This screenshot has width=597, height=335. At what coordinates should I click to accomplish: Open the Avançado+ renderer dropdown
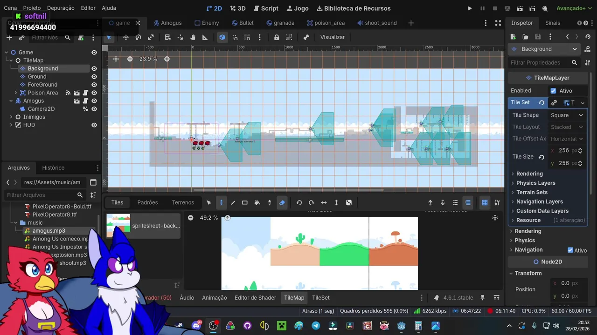(574, 8)
